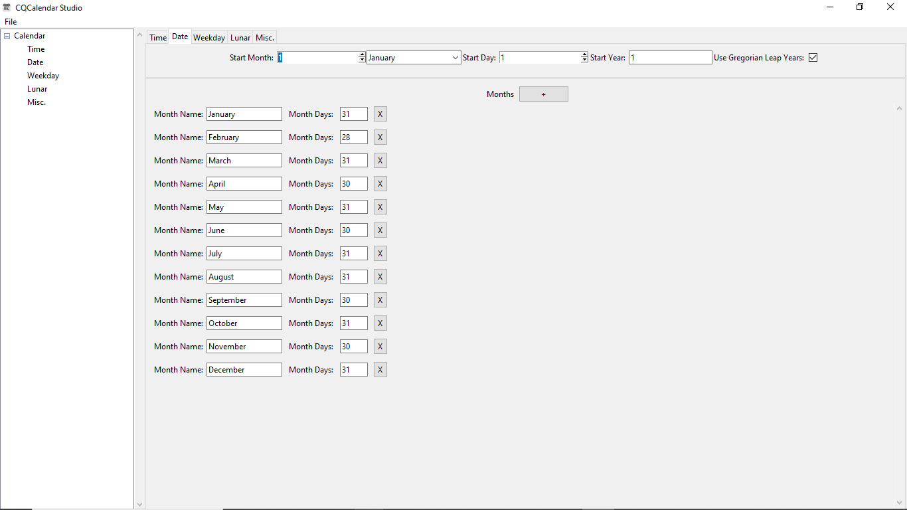The height and width of the screenshot is (510, 907).
Task: Click the April month name field
Action: 244,184
